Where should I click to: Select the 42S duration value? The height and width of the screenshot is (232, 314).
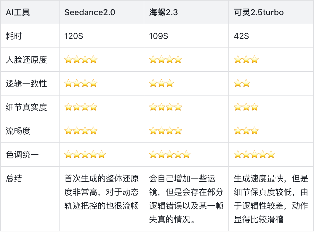click(241, 36)
